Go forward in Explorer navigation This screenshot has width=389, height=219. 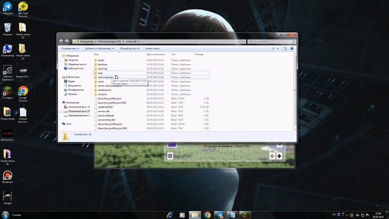tap(67, 41)
